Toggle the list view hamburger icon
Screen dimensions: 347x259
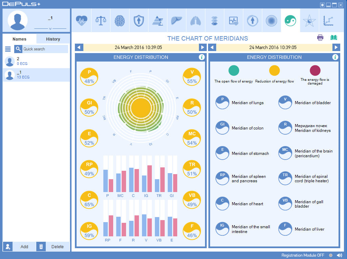(x=8, y=49)
